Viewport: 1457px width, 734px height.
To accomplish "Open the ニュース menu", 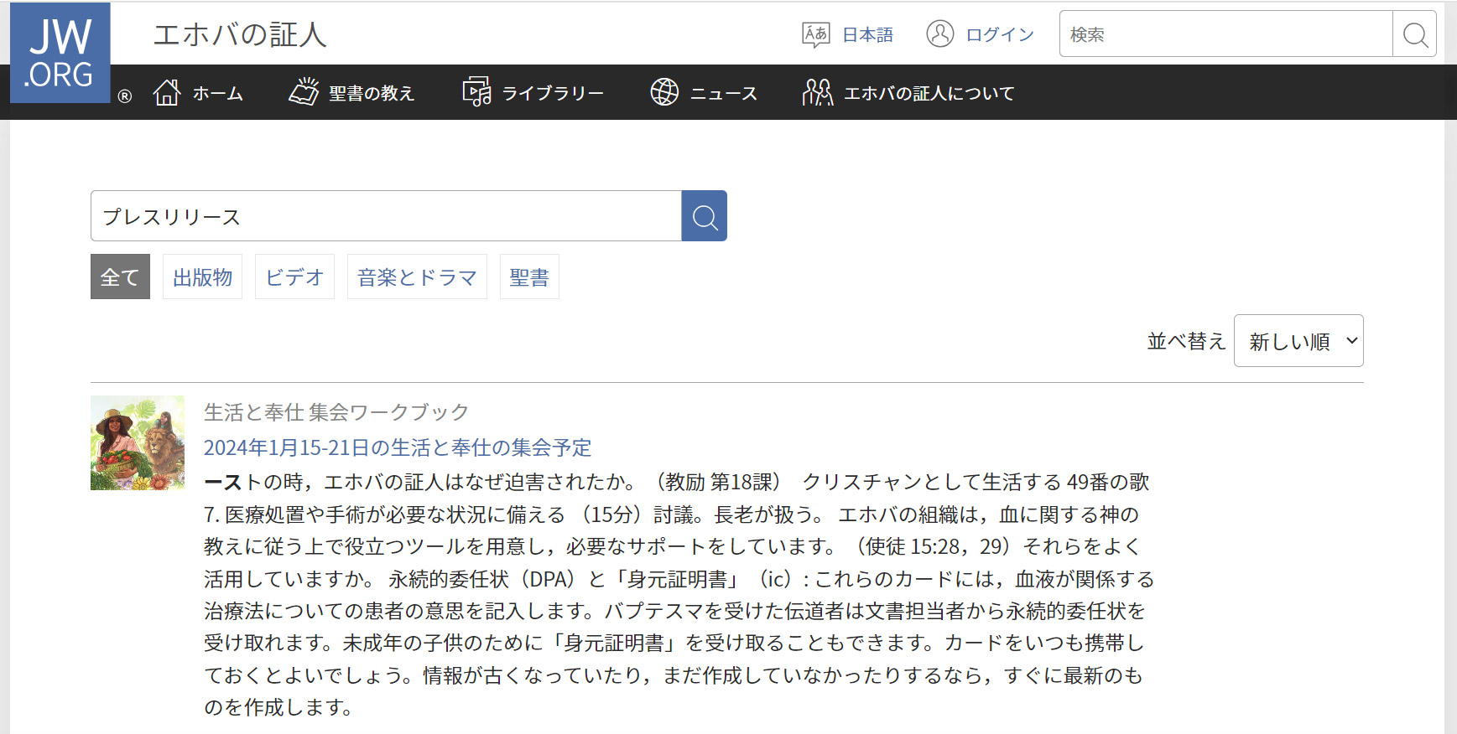I will (724, 93).
